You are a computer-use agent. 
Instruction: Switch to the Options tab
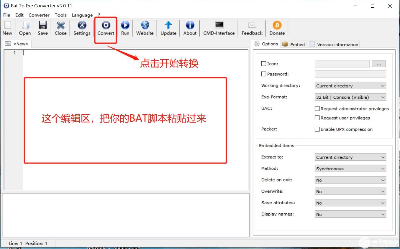coord(266,44)
